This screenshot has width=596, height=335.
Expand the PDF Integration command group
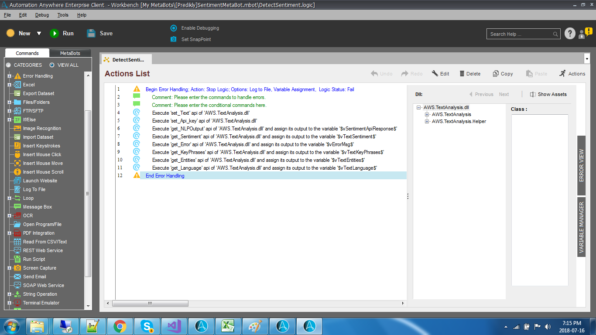(x=9, y=233)
